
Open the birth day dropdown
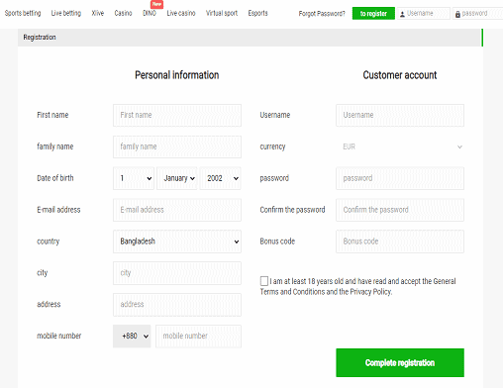coord(134,178)
